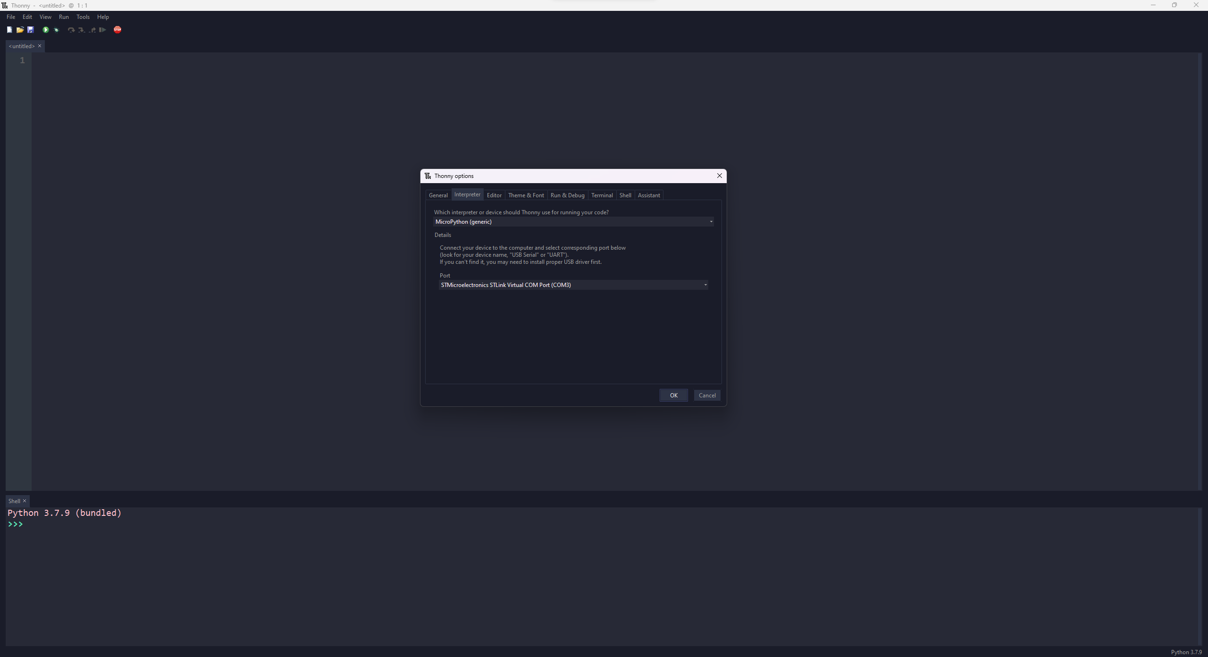The height and width of the screenshot is (657, 1208).
Task: Create a new file via toolbar icon
Action: [9, 30]
